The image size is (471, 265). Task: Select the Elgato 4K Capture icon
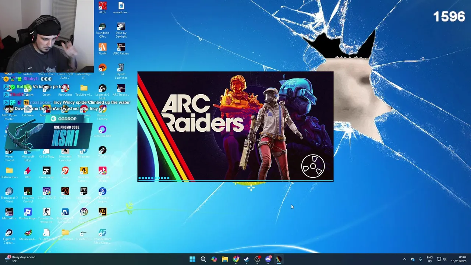pyautogui.click(x=9, y=236)
